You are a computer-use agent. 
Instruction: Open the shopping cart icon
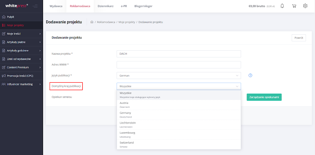coord(294,6)
